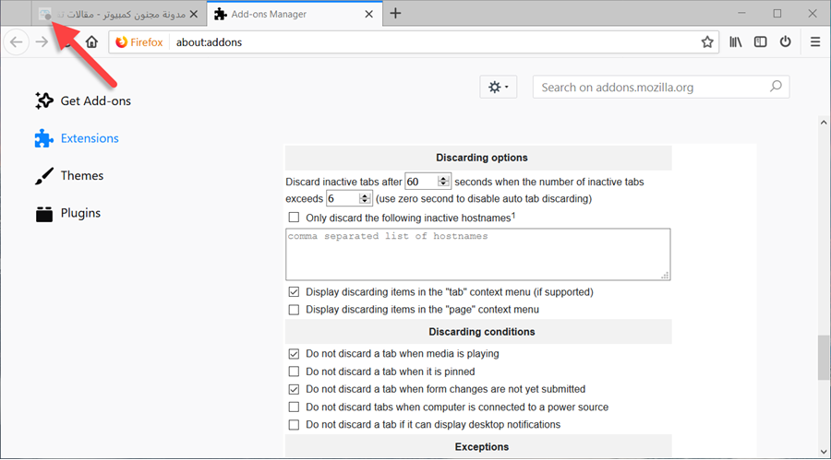Screen dimensions: 831x460
Task: Uncheck Do not discard when form changes unsubmitted
Action: tap(294, 389)
